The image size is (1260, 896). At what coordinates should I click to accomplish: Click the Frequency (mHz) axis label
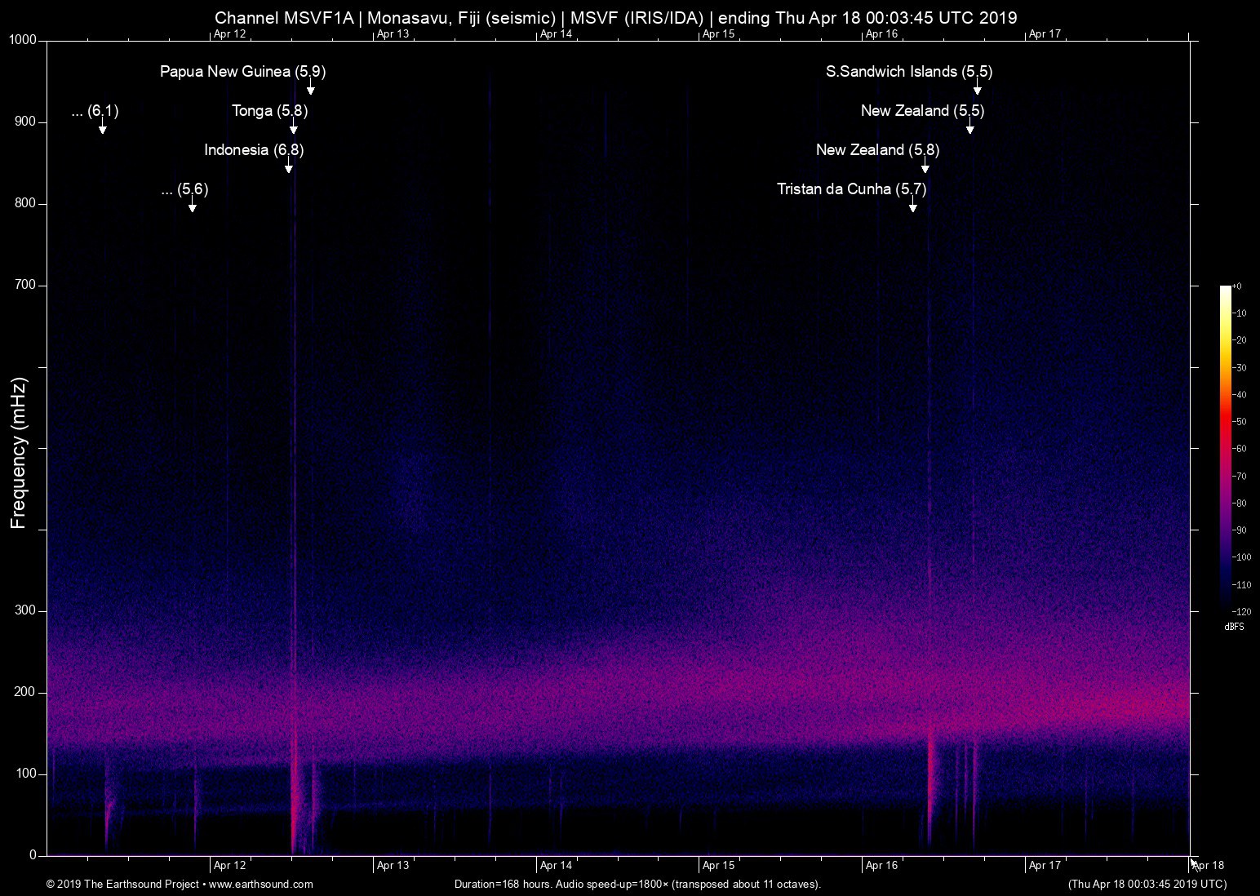coord(18,449)
